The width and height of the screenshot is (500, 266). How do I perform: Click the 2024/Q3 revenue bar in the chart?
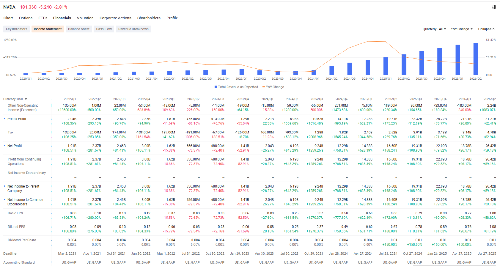350,69
